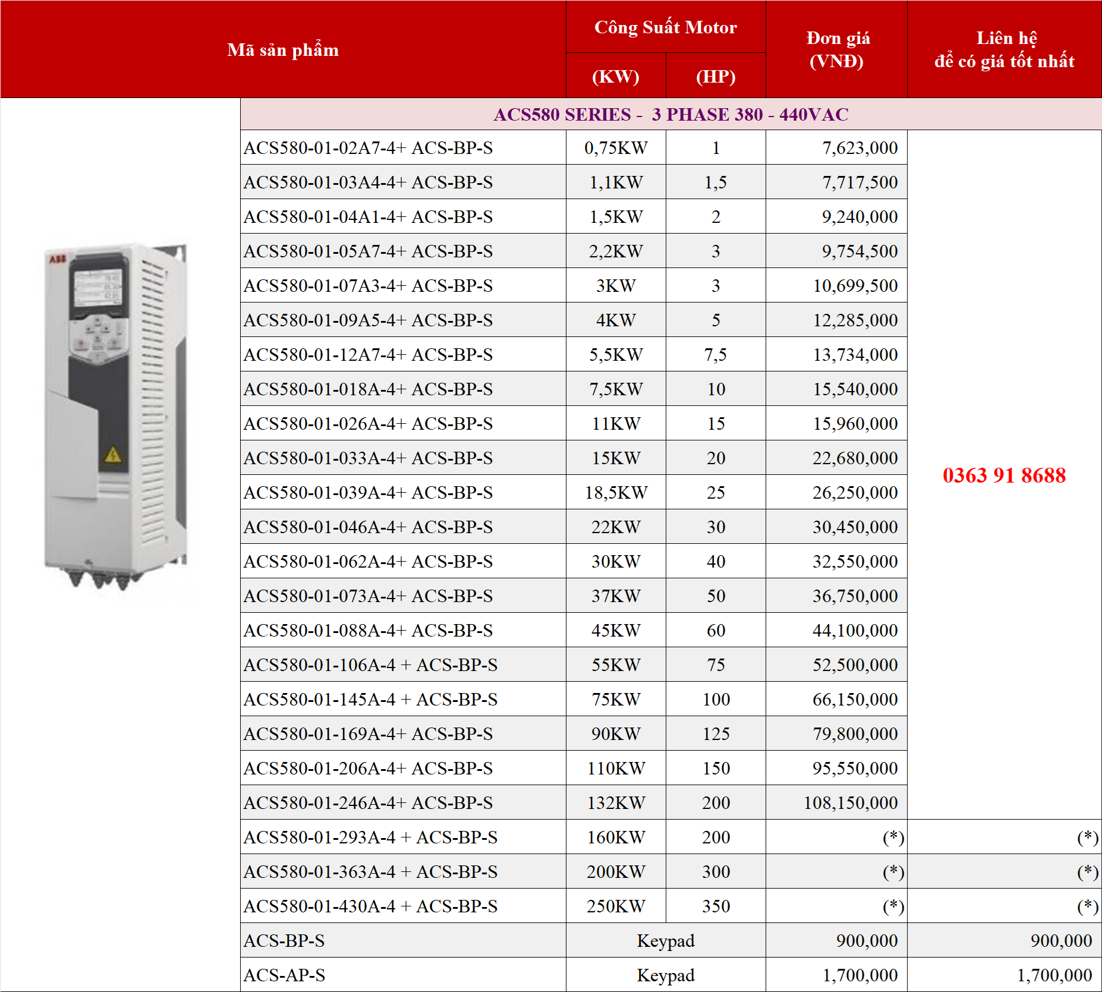Click the 0,75KW power cell

(x=616, y=148)
